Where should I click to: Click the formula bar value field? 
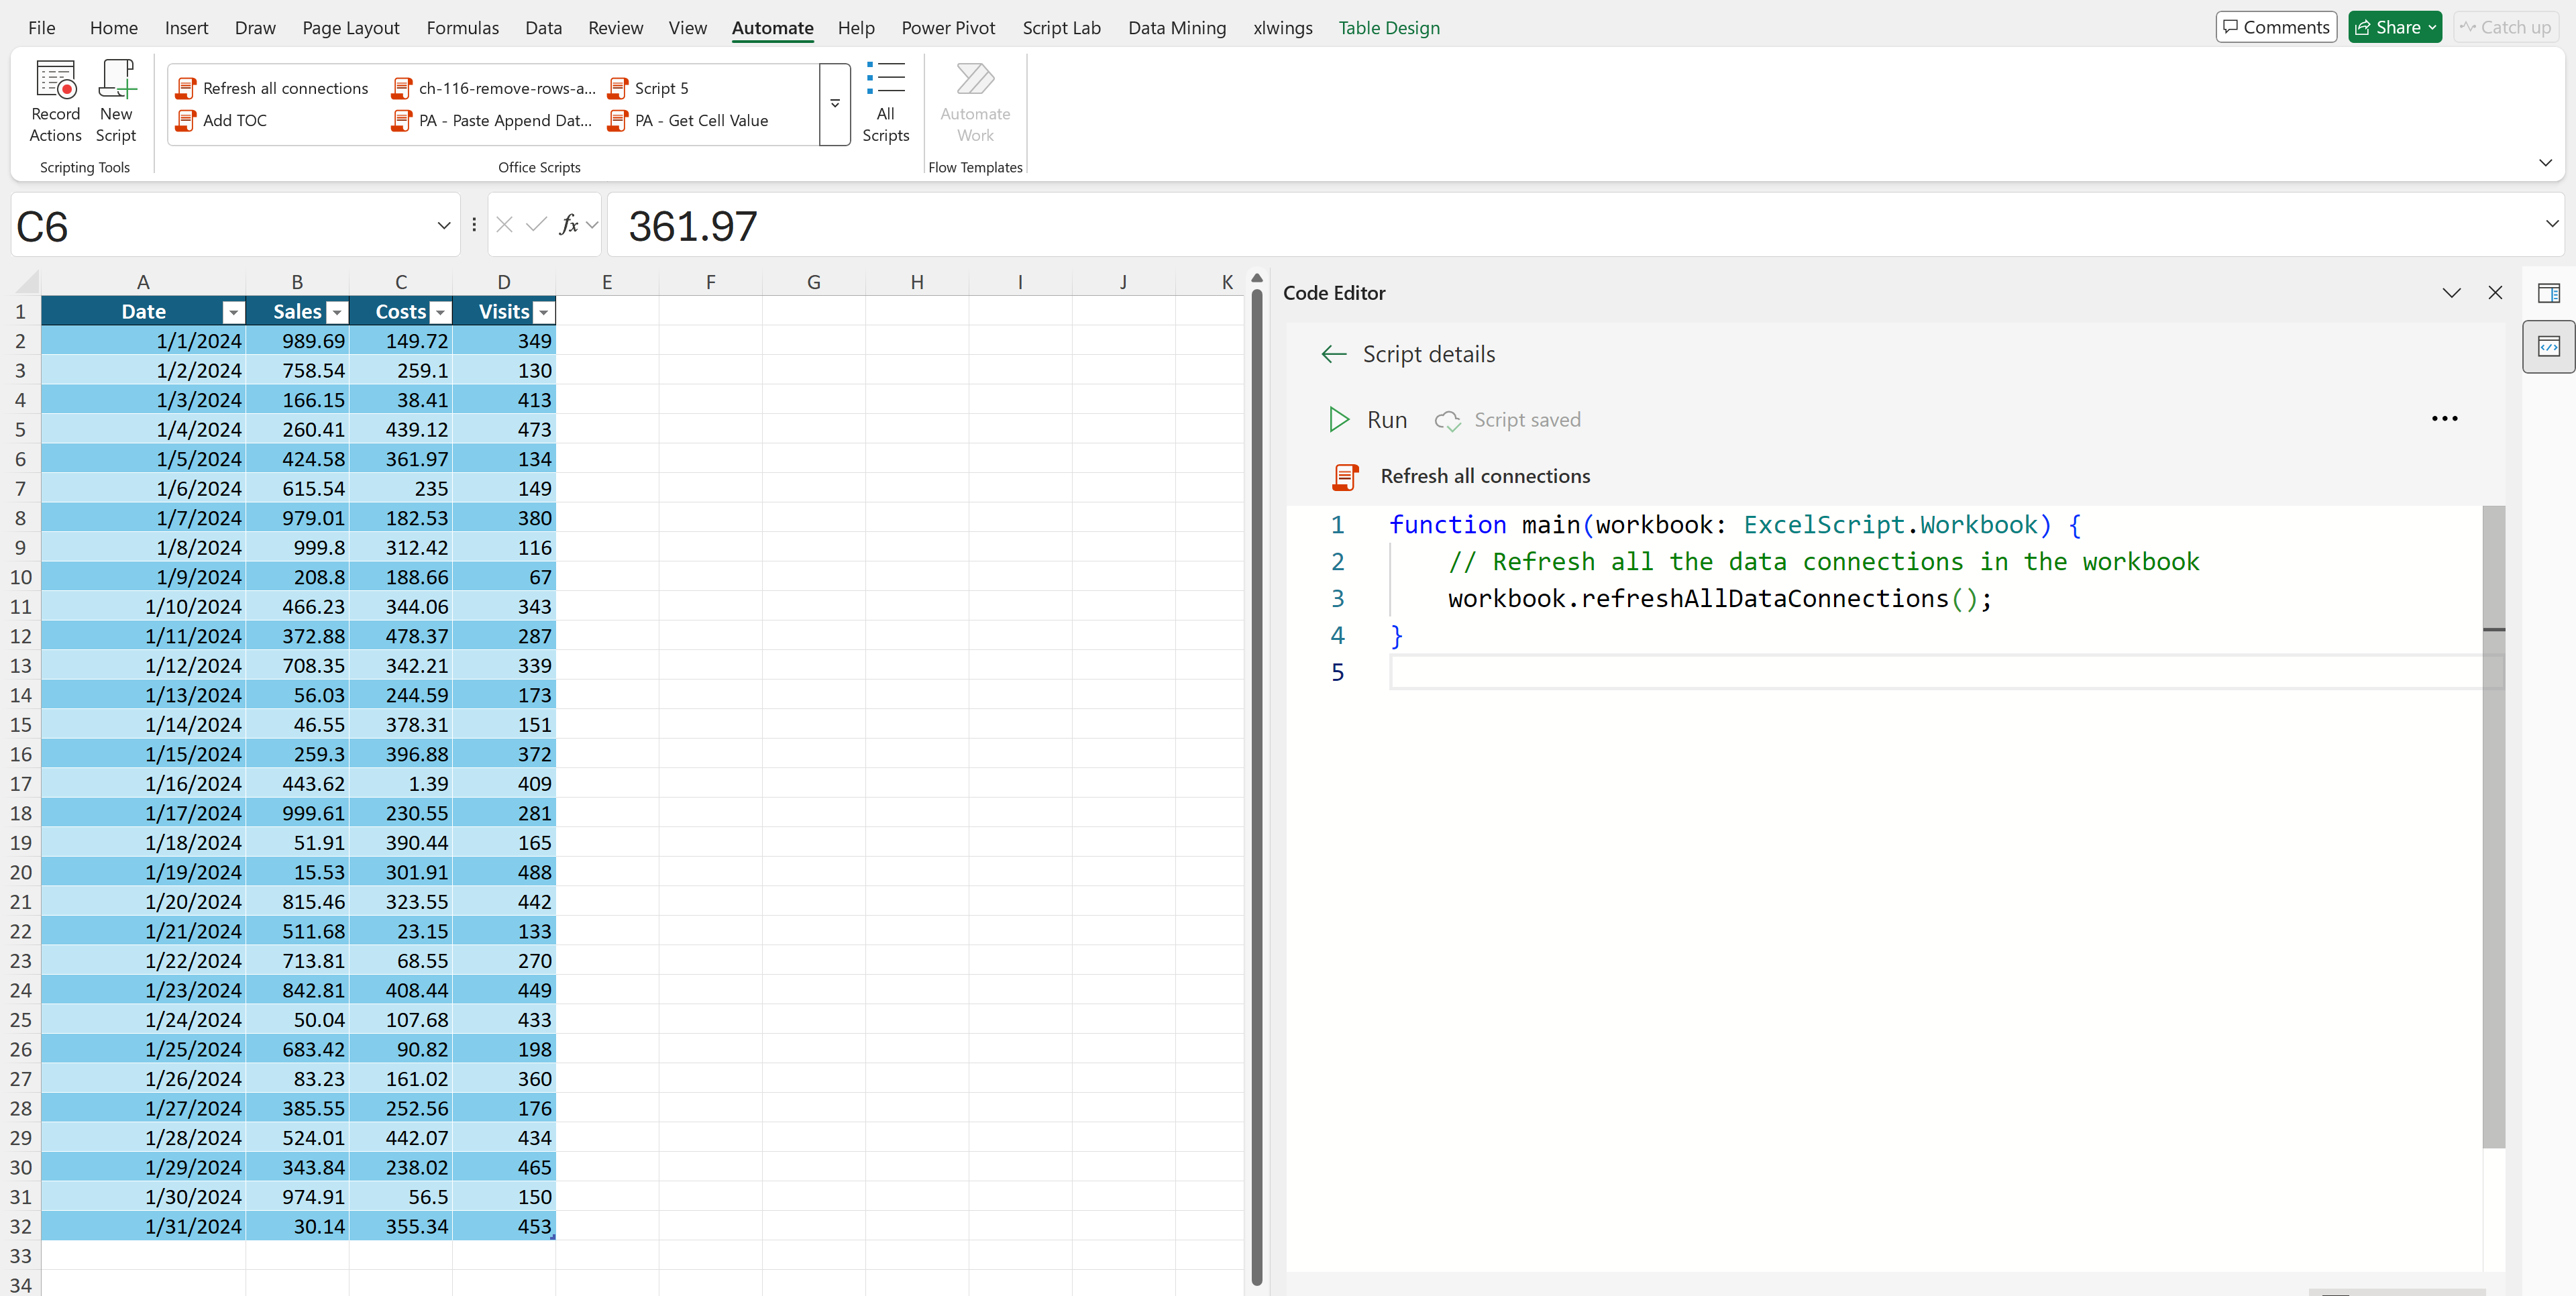(x=1500, y=226)
